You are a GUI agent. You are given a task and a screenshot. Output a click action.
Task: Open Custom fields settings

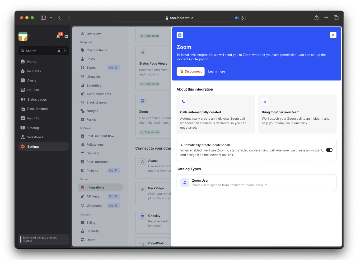[100, 50]
